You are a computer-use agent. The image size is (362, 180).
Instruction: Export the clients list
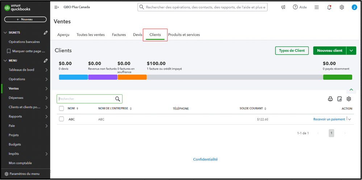pos(340,99)
